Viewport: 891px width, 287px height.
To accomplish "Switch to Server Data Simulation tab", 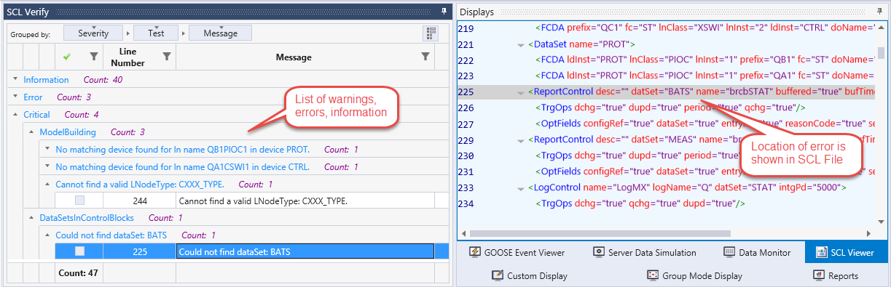I will click(x=644, y=252).
